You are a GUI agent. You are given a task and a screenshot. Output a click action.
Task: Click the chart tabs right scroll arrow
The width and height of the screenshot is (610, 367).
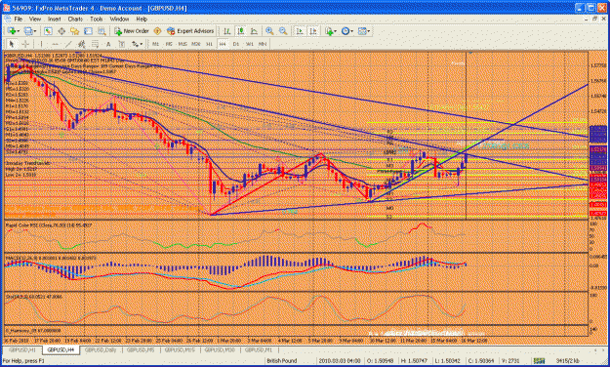coord(604,349)
